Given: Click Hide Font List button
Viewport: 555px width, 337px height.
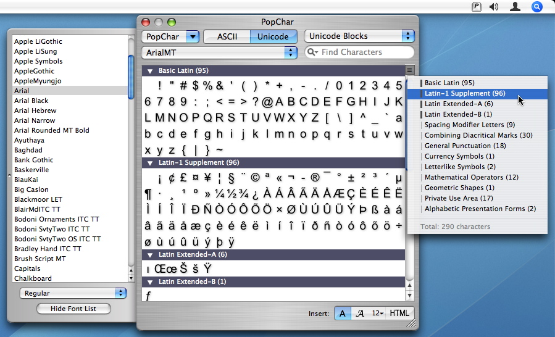Looking at the screenshot, I should coord(73,309).
